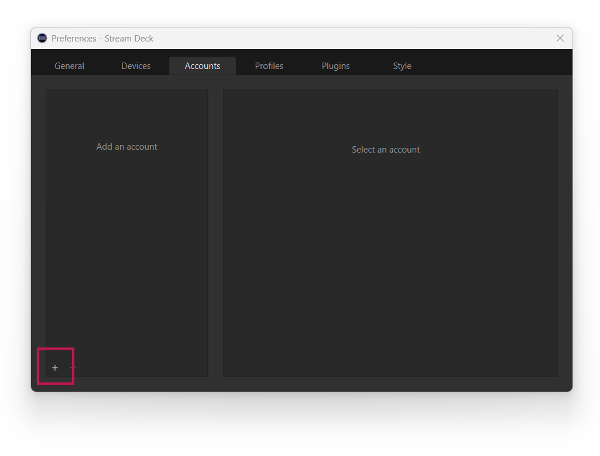The image size is (600, 456).
Task: Switch to the Style tab
Action: (402, 65)
